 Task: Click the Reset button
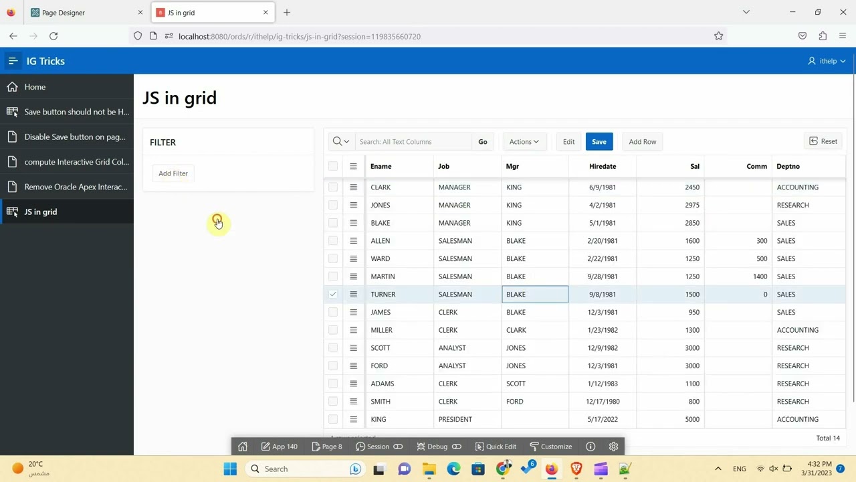tap(823, 141)
